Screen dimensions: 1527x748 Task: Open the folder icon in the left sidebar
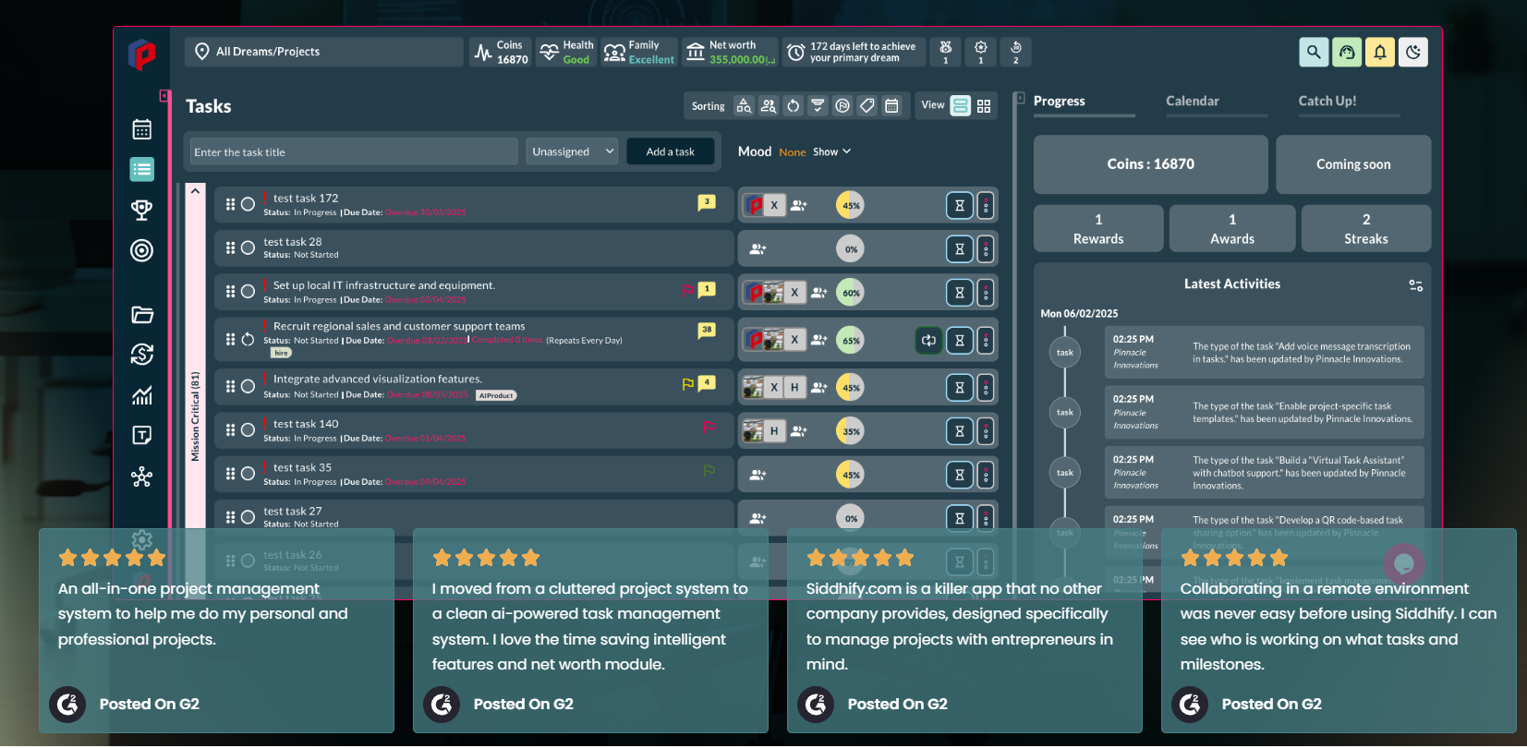[x=141, y=315]
